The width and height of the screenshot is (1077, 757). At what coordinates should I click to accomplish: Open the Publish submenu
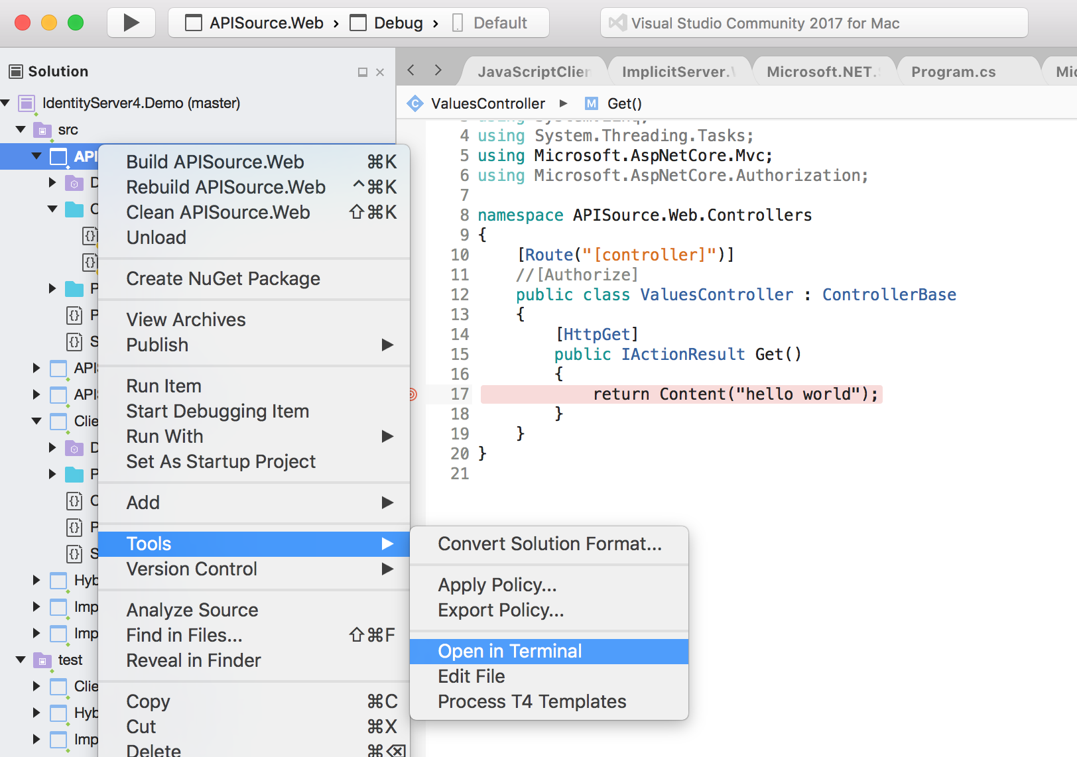[254, 345]
